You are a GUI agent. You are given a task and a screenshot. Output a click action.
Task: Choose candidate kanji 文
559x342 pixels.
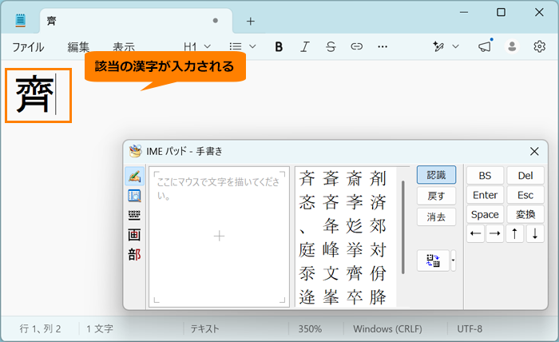(x=331, y=273)
